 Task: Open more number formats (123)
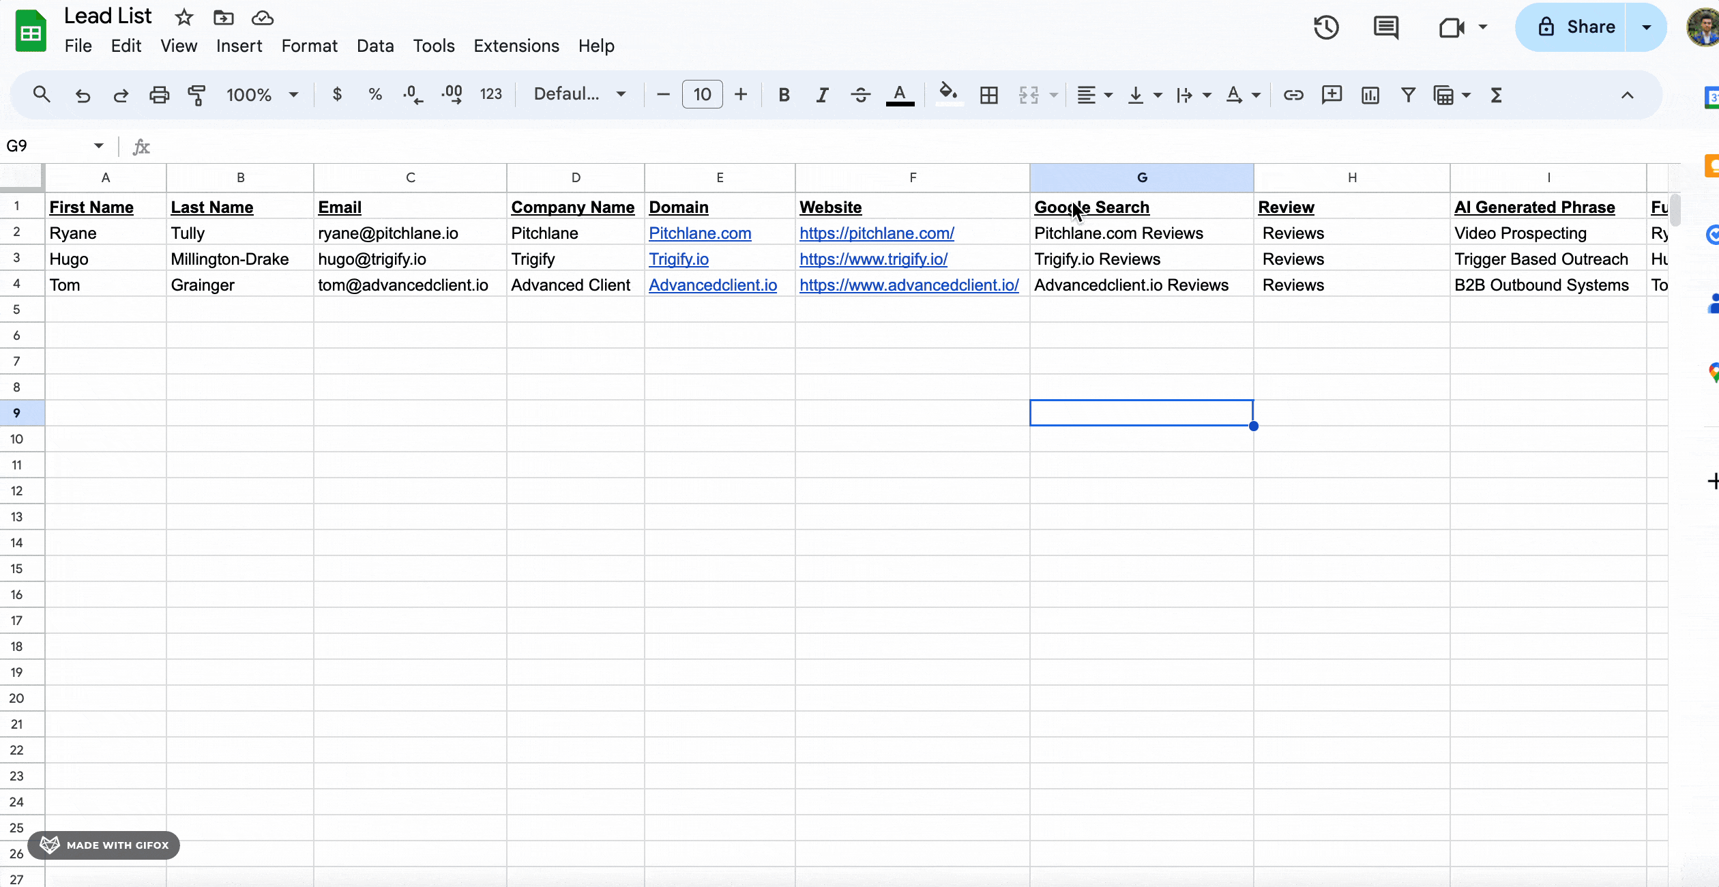pos(491,94)
